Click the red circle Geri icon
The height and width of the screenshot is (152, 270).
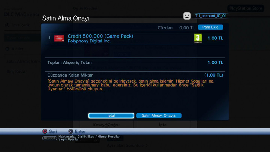point(45,131)
